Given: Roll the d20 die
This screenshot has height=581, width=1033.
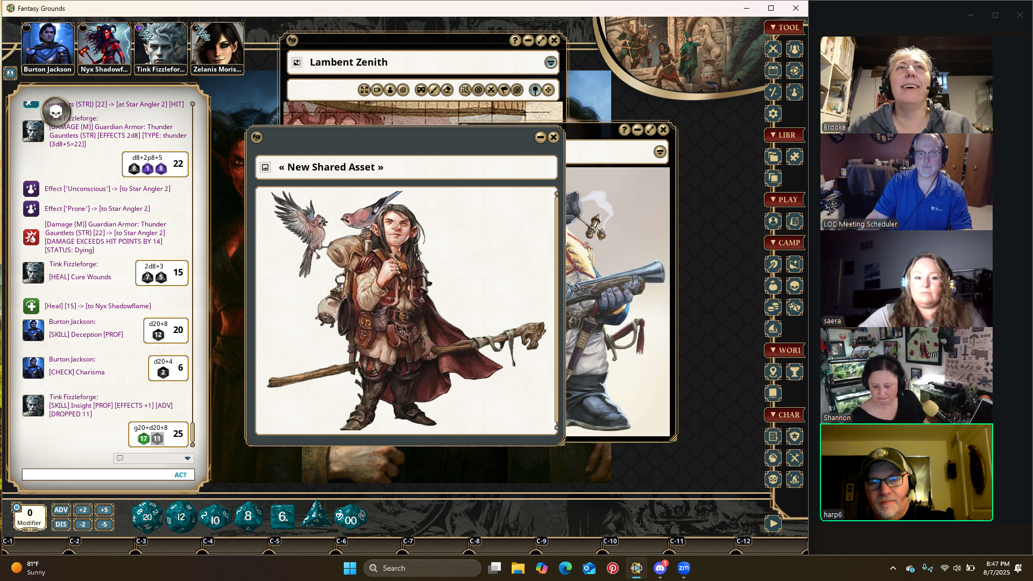Looking at the screenshot, I should (x=147, y=517).
